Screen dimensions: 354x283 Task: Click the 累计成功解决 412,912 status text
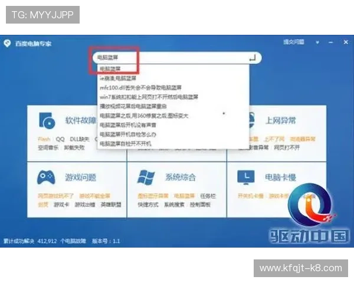pyautogui.click(x=45, y=241)
